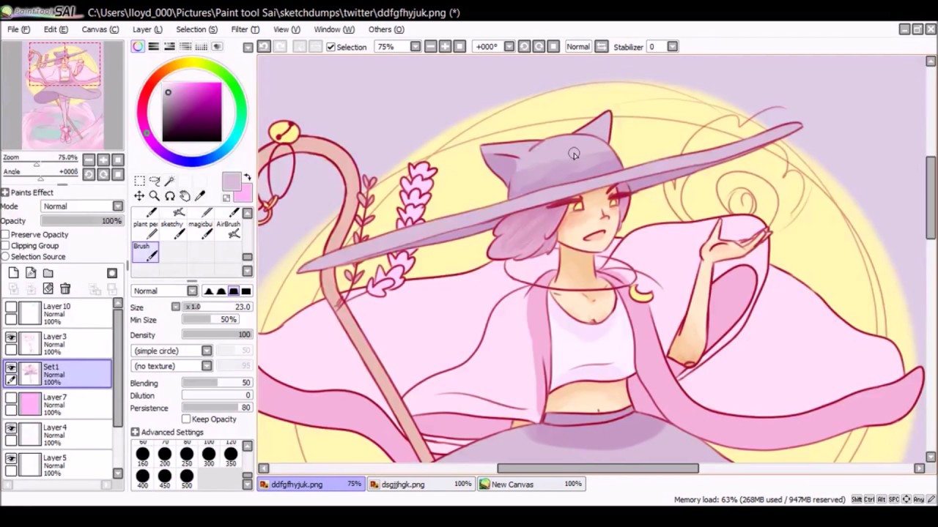This screenshot has height=527, width=938.
Task: Select the Selection Source option
Action: [6, 257]
